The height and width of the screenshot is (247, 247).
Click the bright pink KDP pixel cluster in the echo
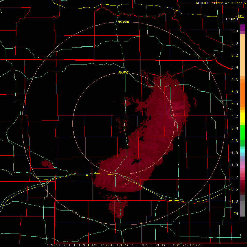(125, 184)
